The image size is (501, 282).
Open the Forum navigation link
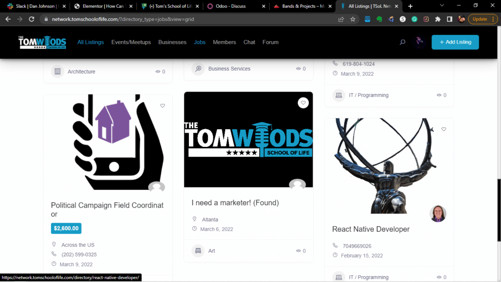pos(270,42)
